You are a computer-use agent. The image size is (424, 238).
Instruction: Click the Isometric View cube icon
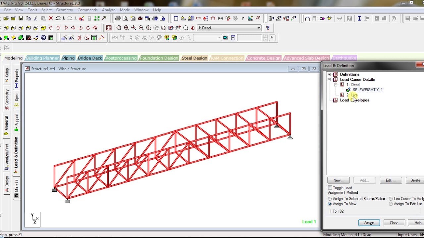tap(43, 28)
